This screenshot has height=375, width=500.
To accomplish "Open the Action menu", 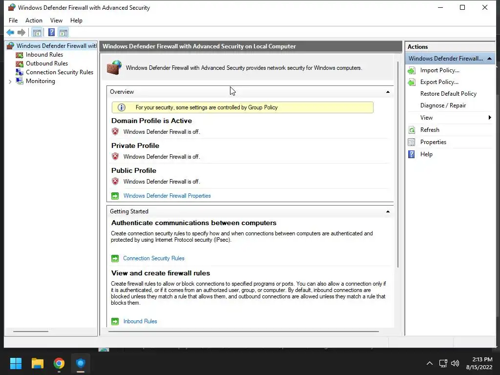I will [34, 21].
